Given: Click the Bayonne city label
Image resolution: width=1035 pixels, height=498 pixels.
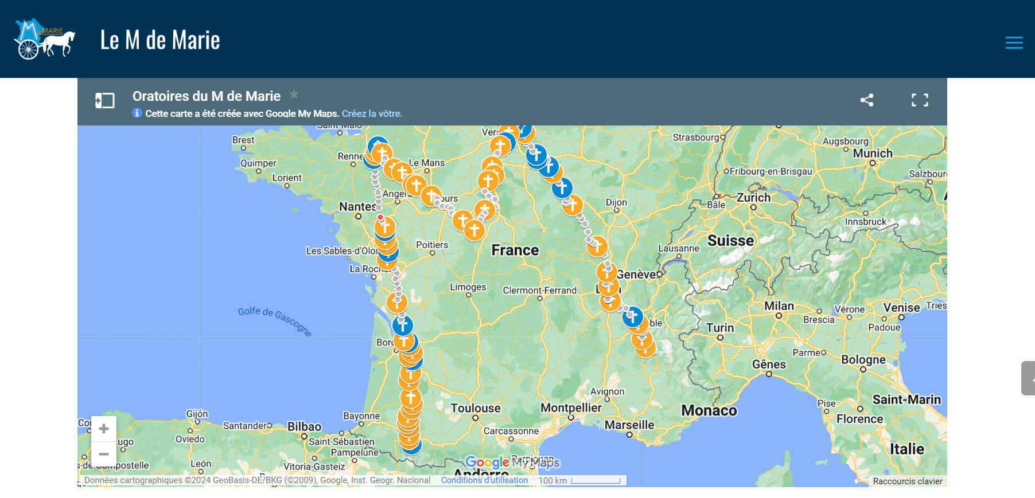Looking at the screenshot, I should pos(361,416).
